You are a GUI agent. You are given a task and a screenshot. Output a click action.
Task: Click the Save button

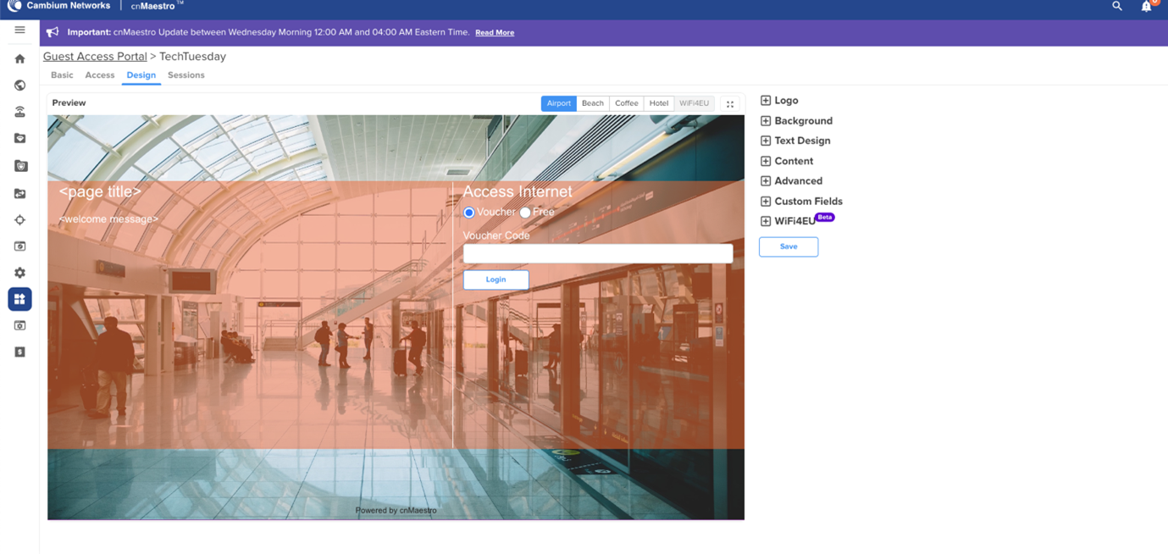pyautogui.click(x=788, y=247)
